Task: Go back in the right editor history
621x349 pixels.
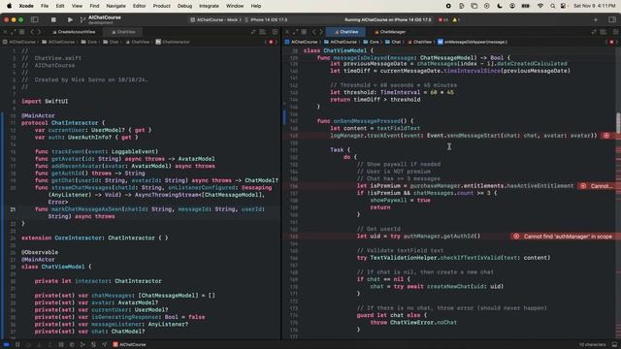Action: [314, 32]
